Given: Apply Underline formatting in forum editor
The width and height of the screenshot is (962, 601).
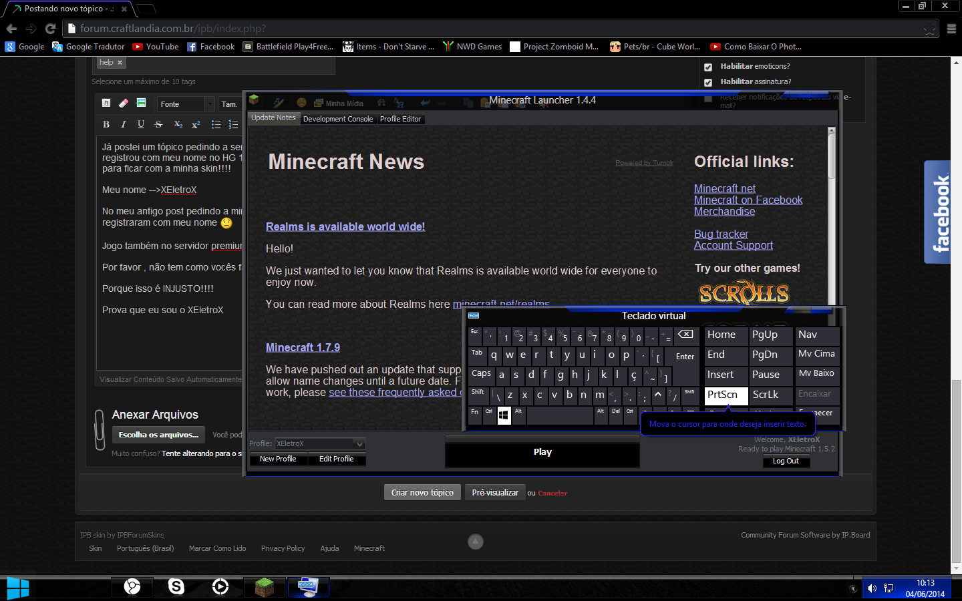Looking at the screenshot, I should tap(141, 124).
